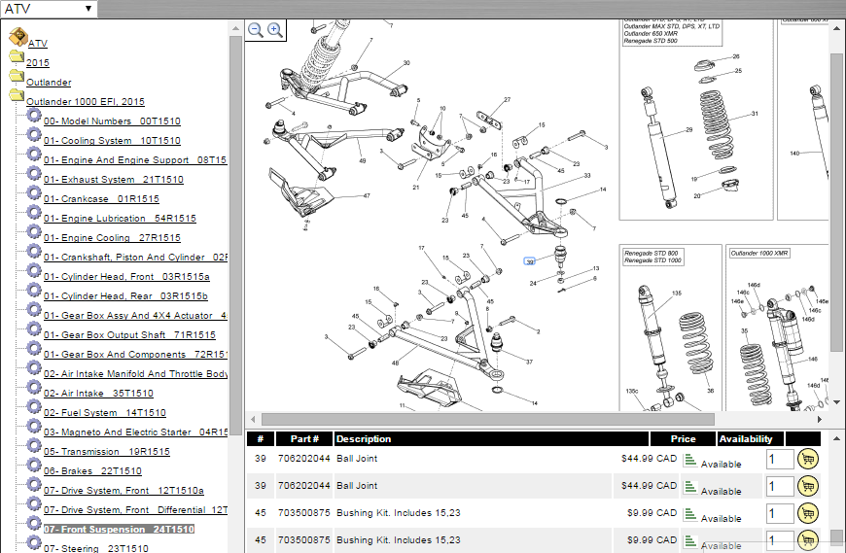Click gear icon beside 02- Air Intake 35T1510
The image size is (846, 553).
(x=34, y=387)
